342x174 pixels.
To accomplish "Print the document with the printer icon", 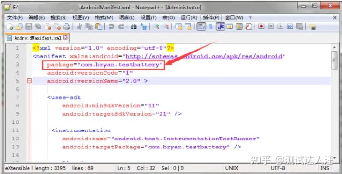I will coord(67,26).
